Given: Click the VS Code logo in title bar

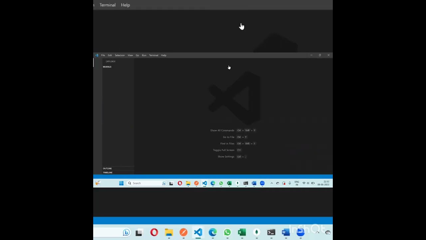Looking at the screenshot, I should [97, 55].
